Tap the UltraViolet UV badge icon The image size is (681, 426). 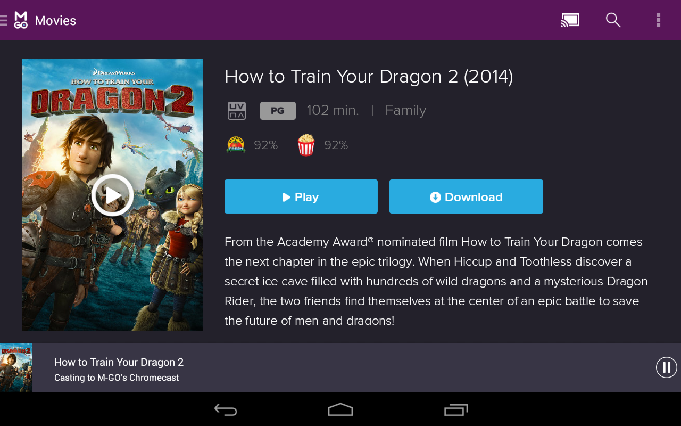pyautogui.click(x=237, y=111)
